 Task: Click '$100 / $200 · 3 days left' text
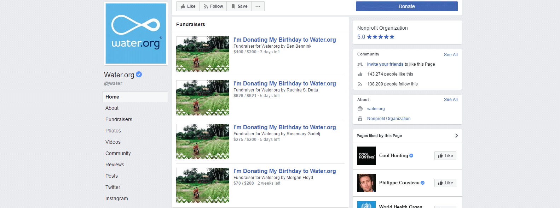click(256, 52)
